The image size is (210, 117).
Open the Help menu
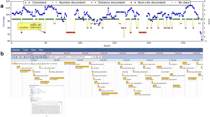(x=41, y=50)
